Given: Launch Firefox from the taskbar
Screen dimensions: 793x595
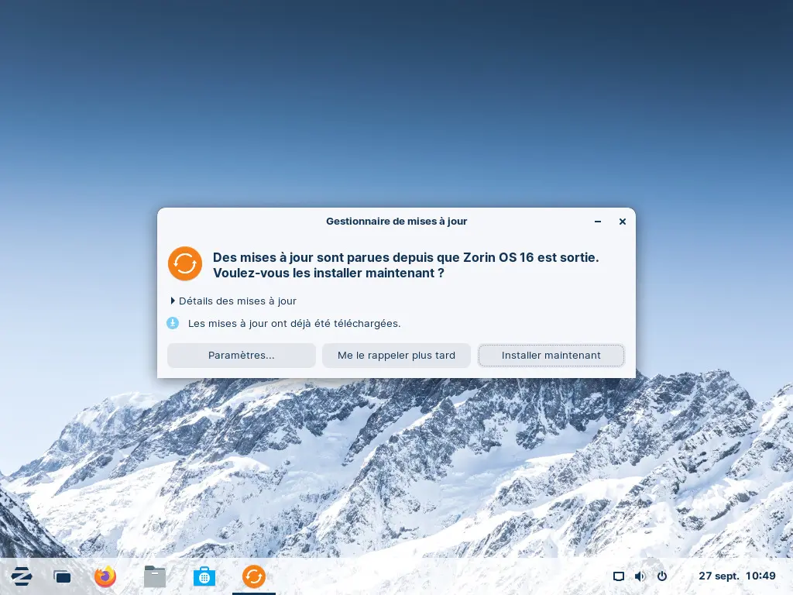Looking at the screenshot, I should pyautogui.click(x=105, y=576).
